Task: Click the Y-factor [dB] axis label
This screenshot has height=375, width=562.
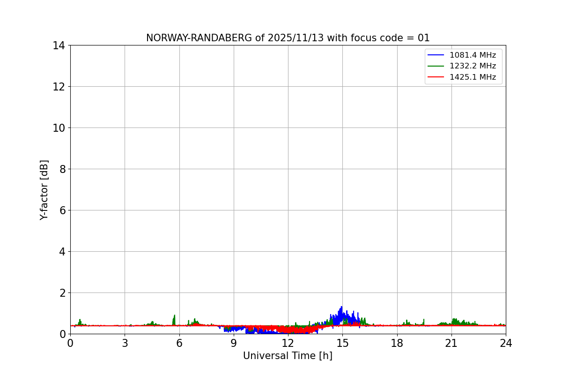Action: pyautogui.click(x=44, y=190)
